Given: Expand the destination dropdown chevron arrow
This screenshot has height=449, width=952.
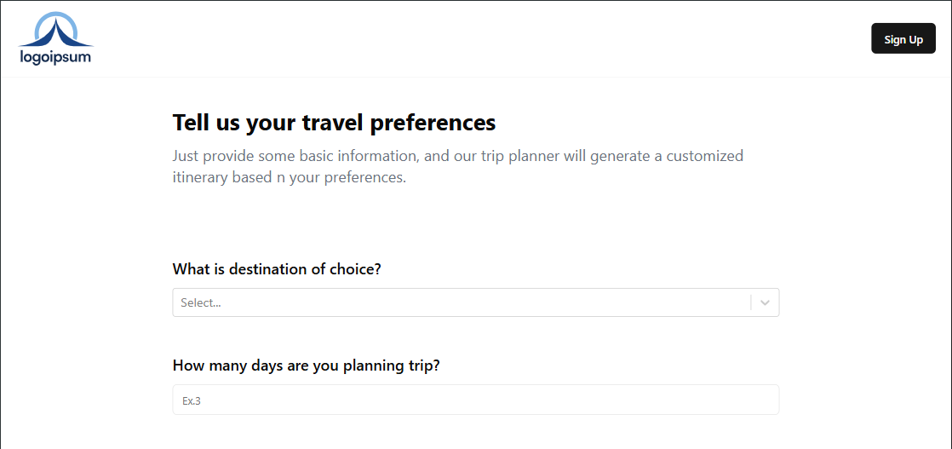Looking at the screenshot, I should coord(765,302).
